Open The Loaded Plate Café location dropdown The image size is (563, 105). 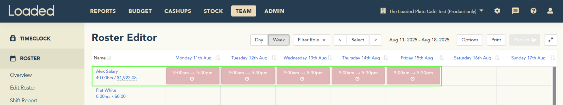[x=432, y=11]
